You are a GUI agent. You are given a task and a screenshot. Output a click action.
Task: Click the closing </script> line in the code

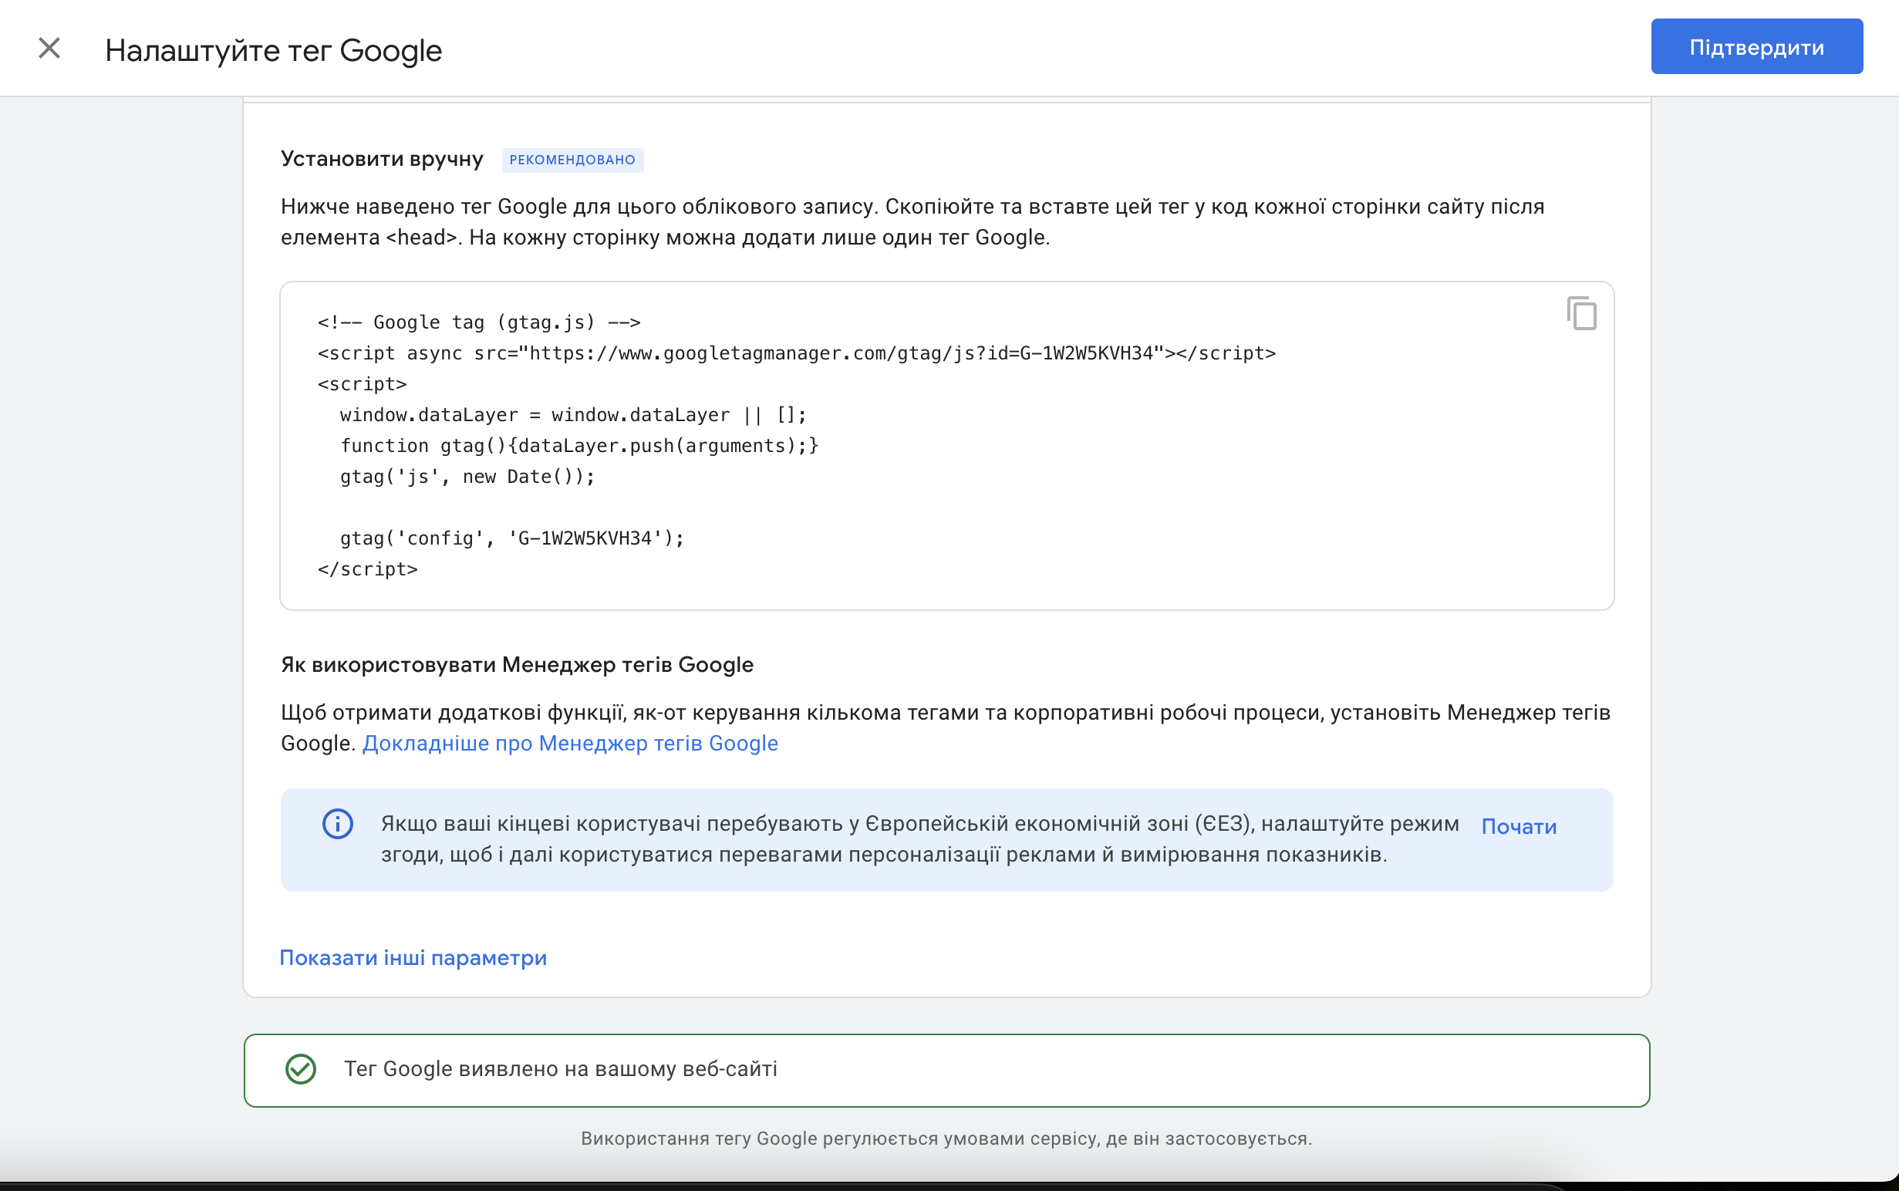(x=368, y=569)
